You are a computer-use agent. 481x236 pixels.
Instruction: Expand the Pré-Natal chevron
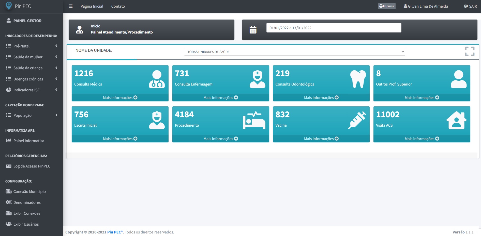point(56,46)
